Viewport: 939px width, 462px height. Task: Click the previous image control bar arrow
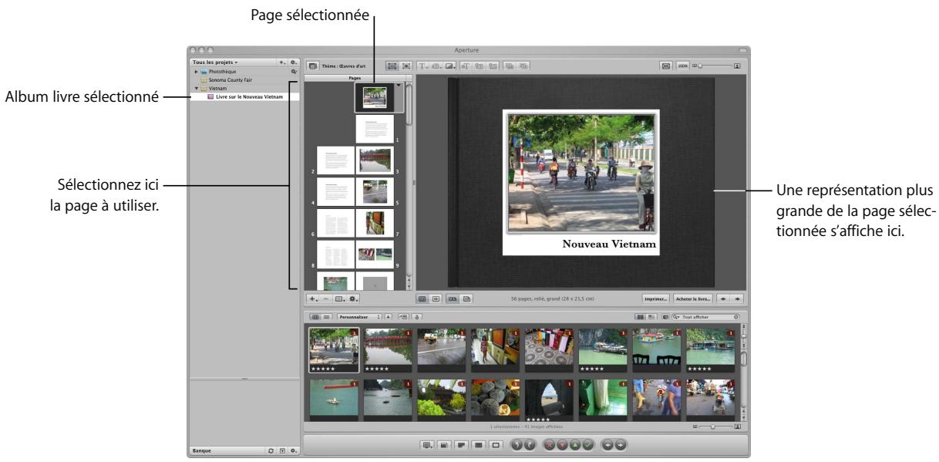pos(609,445)
